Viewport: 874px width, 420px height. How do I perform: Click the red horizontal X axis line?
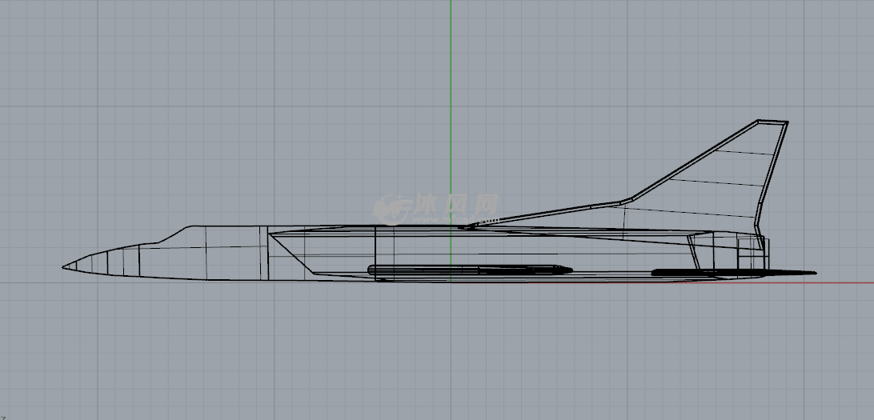pos(840,282)
